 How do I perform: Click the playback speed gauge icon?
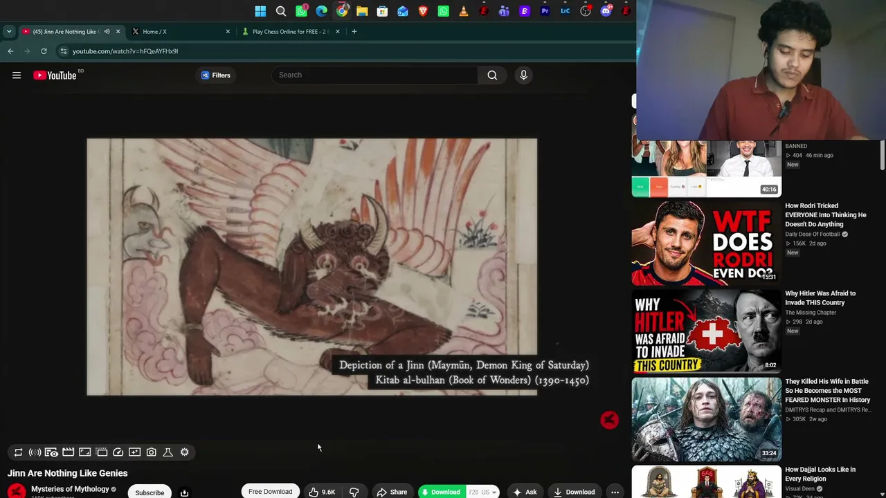(118, 452)
